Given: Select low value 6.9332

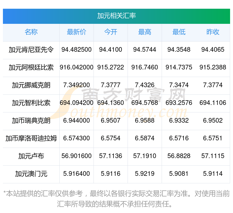Looking at the screenshot, I should point(179,121).
